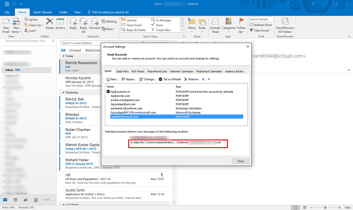Open the Filter Email dropdown
353x210 pixels.
260,30
